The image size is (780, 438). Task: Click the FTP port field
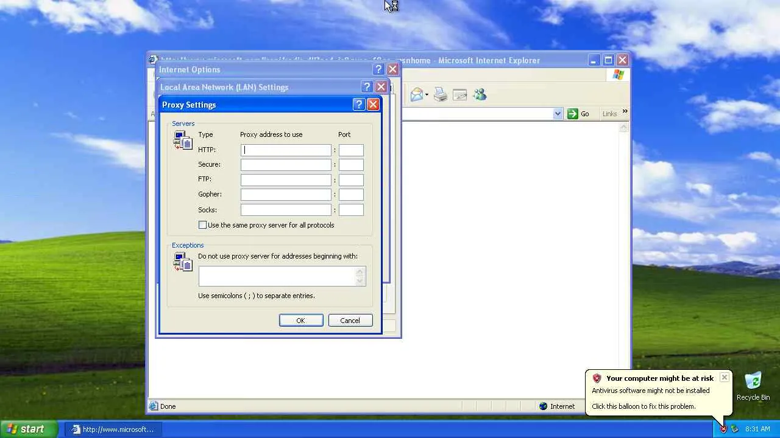coord(351,179)
